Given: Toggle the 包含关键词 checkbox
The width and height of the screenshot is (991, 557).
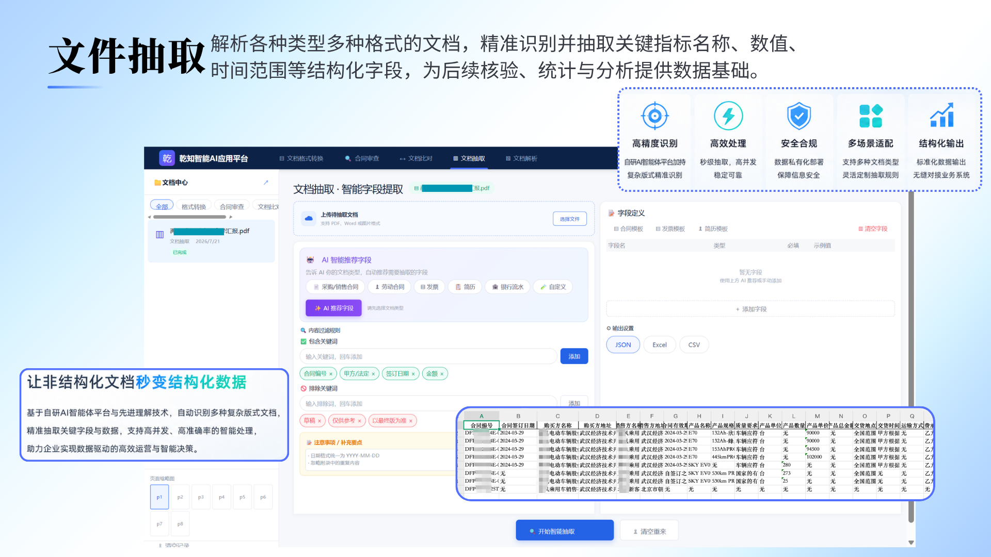Looking at the screenshot, I should pos(303,341).
